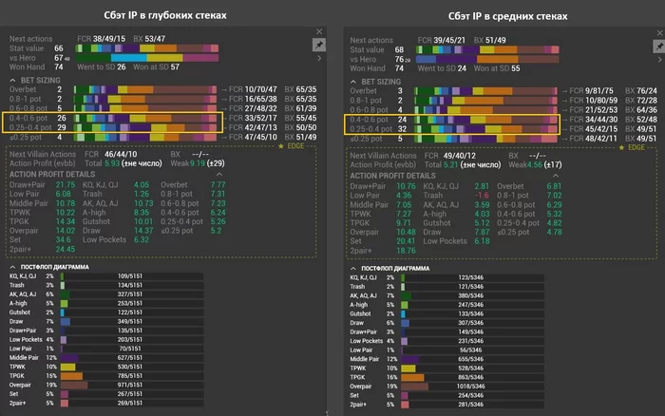This screenshot has width=665, height=416.
Task: Click Draw bar 349/5151
Action: pyautogui.click(x=132, y=321)
